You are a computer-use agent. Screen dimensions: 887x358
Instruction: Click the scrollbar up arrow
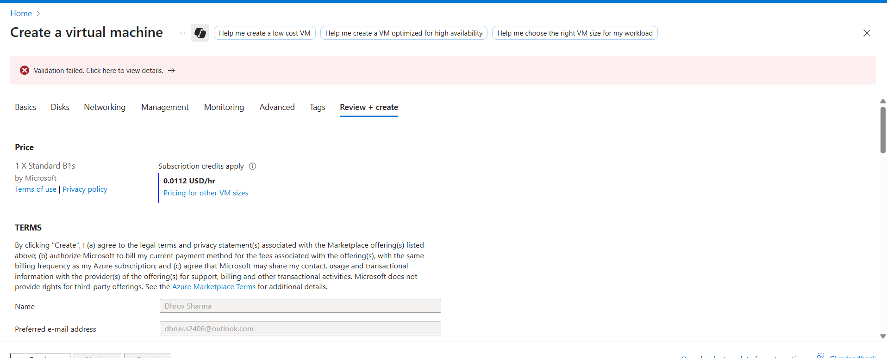click(x=883, y=101)
